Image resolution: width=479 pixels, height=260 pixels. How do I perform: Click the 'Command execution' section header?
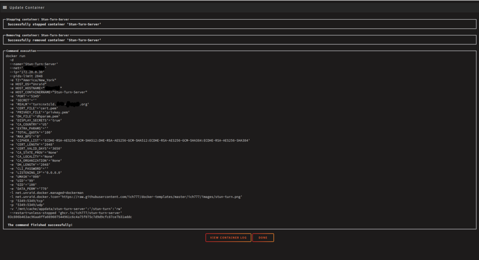coord(21,51)
